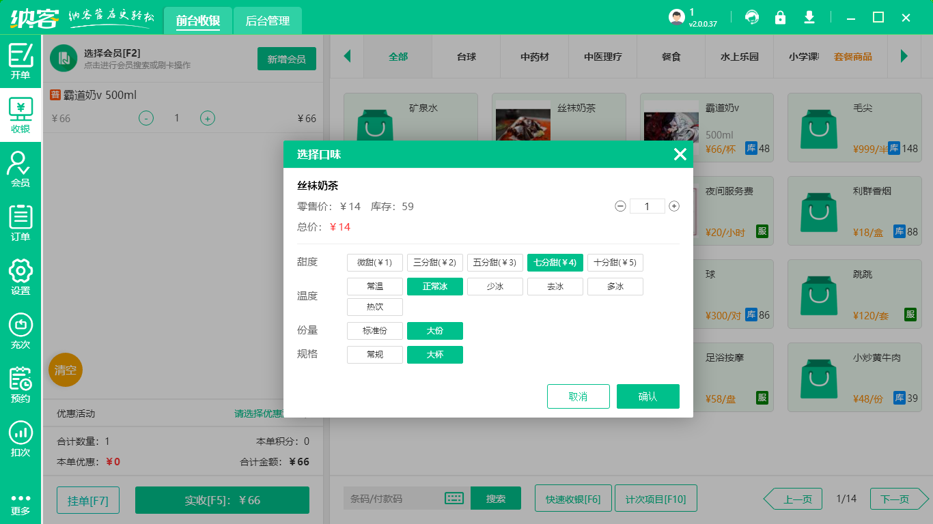This screenshot has width=933, height=524.
Task: Click the user avatar icon
Action: pyautogui.click(x=677, y=17)
